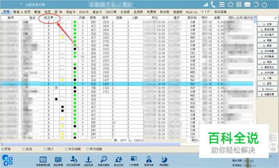Click the icon left of the power button
The height and width of the screenshot is (168, 279).
256,4
